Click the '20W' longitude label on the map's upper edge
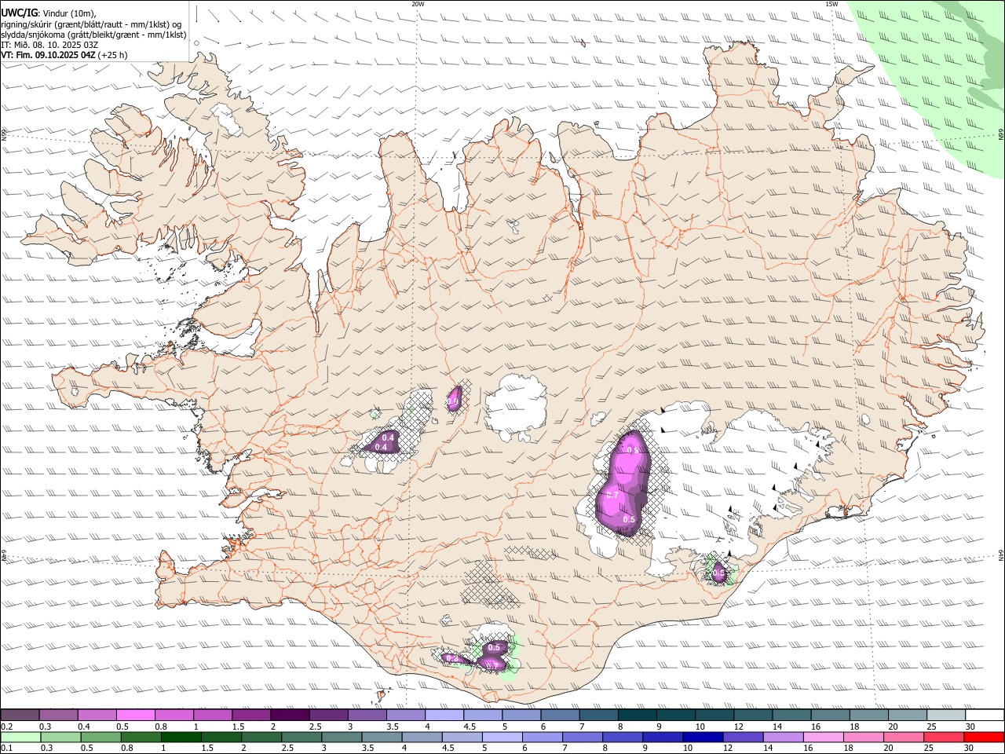Viewport: 1005px width, 754px height. 418,4
